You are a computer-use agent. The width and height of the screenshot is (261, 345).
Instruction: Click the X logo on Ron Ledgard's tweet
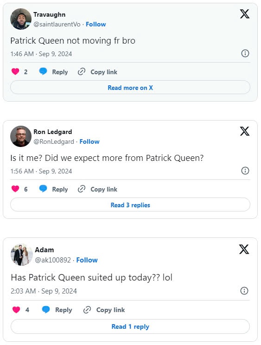pos(244,131)
